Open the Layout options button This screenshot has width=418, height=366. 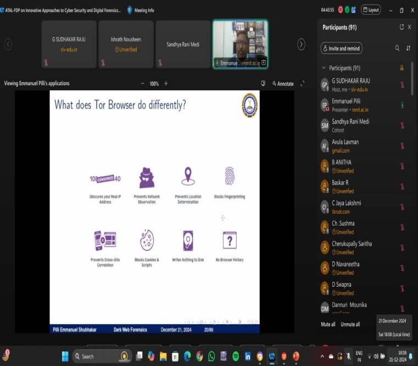[x=371, y=10]
